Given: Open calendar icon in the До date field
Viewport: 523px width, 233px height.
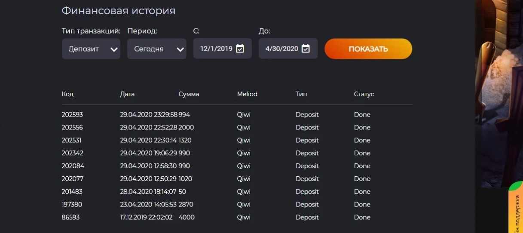Looking at the screenshot, I should (x=306, y=49).
